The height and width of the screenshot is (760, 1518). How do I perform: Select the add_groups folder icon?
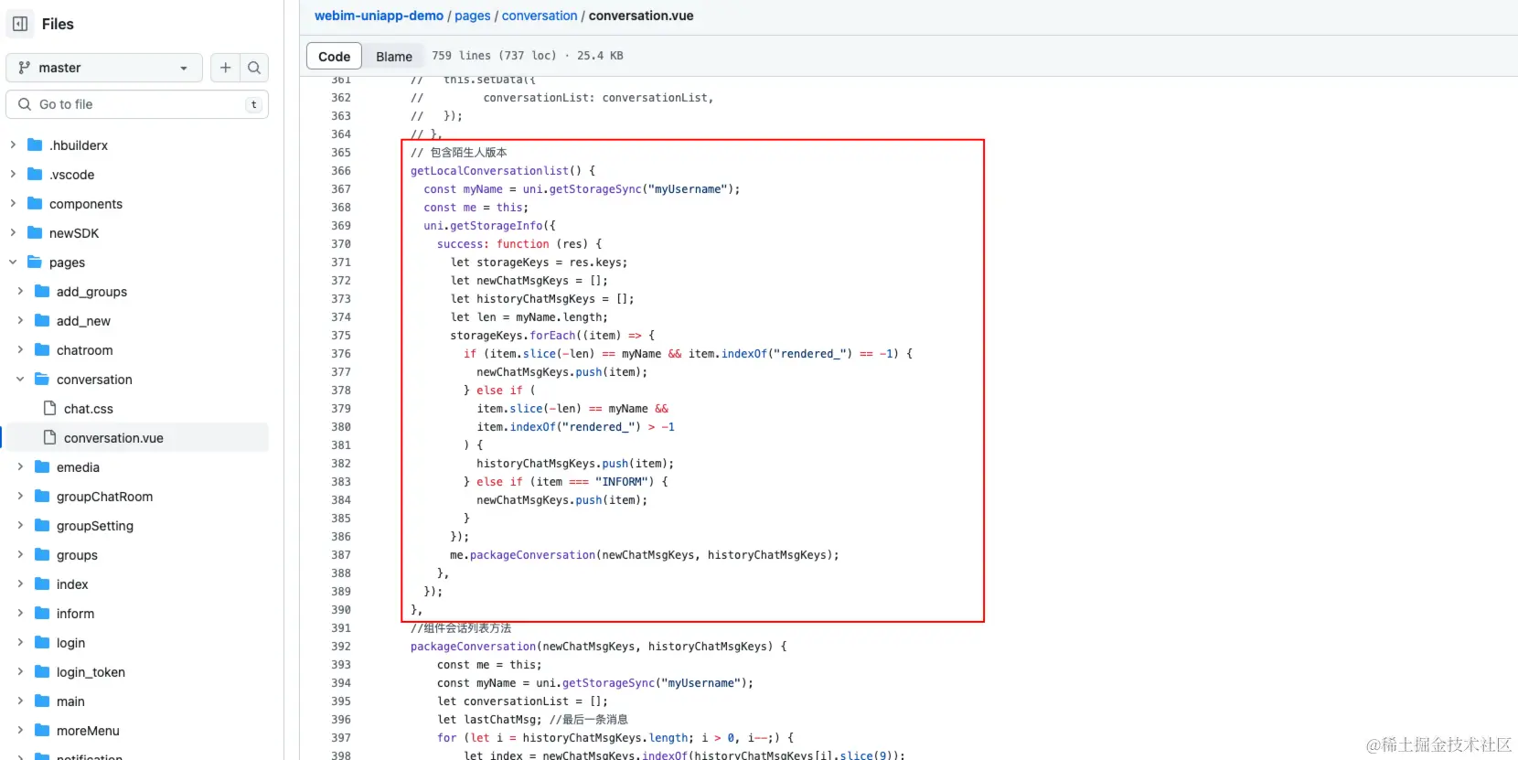coord(42,291)
